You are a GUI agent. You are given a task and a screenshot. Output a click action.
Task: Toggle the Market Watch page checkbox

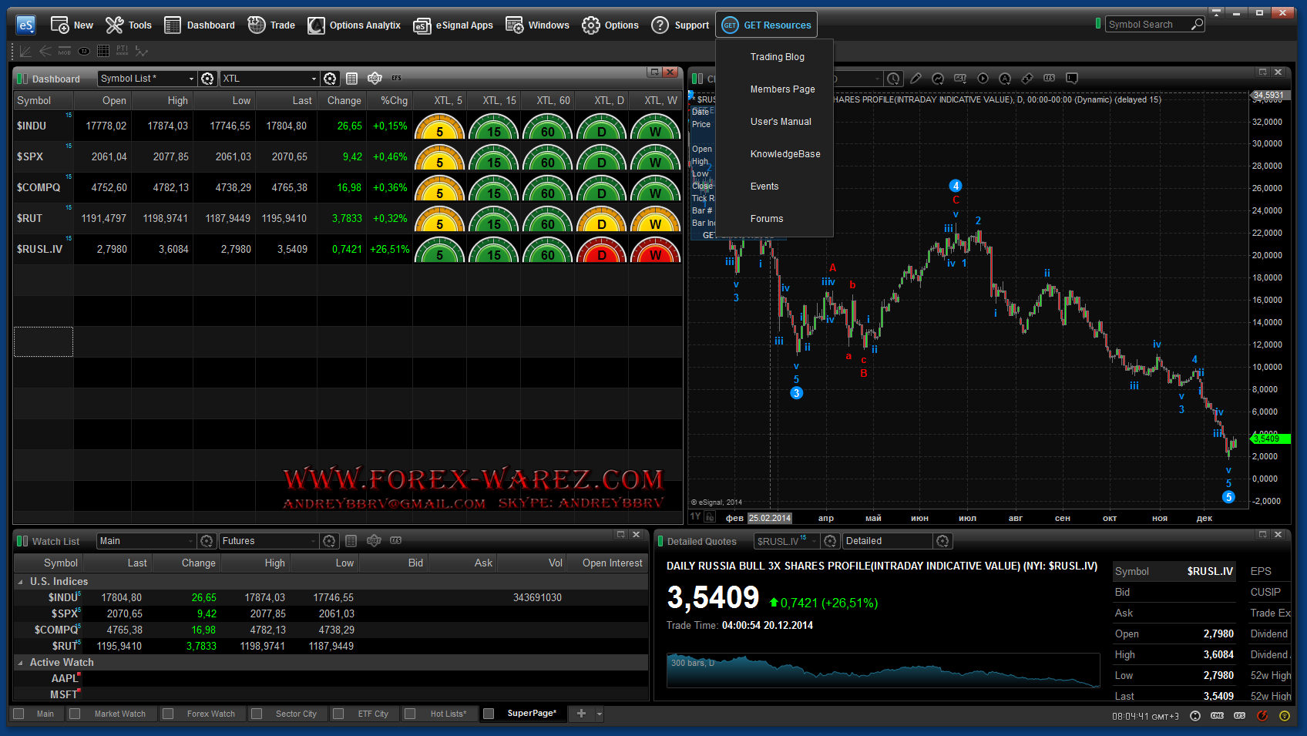pos(75,714)
